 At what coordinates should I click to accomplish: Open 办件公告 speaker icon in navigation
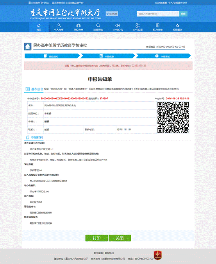(118, 25)
